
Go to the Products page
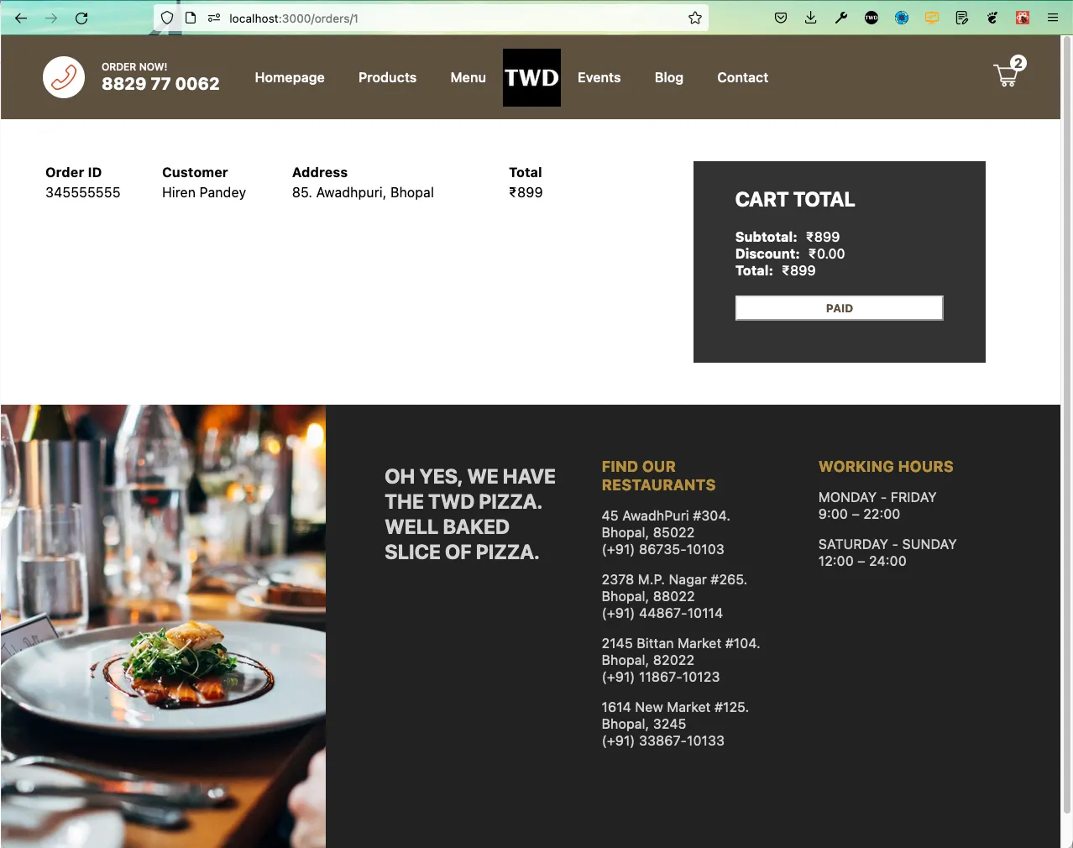pyautogui.click(x=387, y=77)
